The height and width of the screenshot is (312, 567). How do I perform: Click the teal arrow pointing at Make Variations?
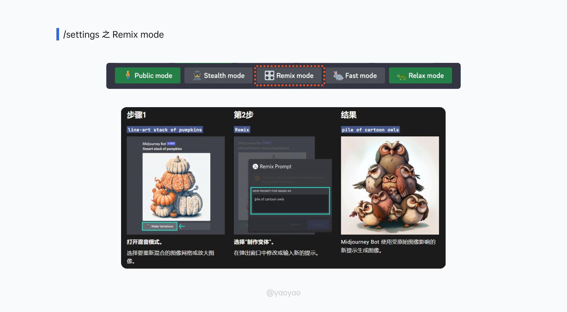pyautogui.click(x=182, y=226)
